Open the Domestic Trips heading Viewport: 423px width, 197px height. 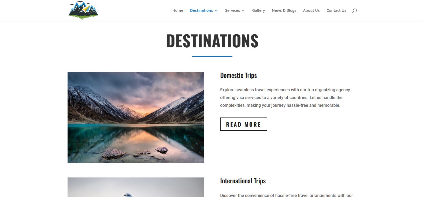click(238, 75)
